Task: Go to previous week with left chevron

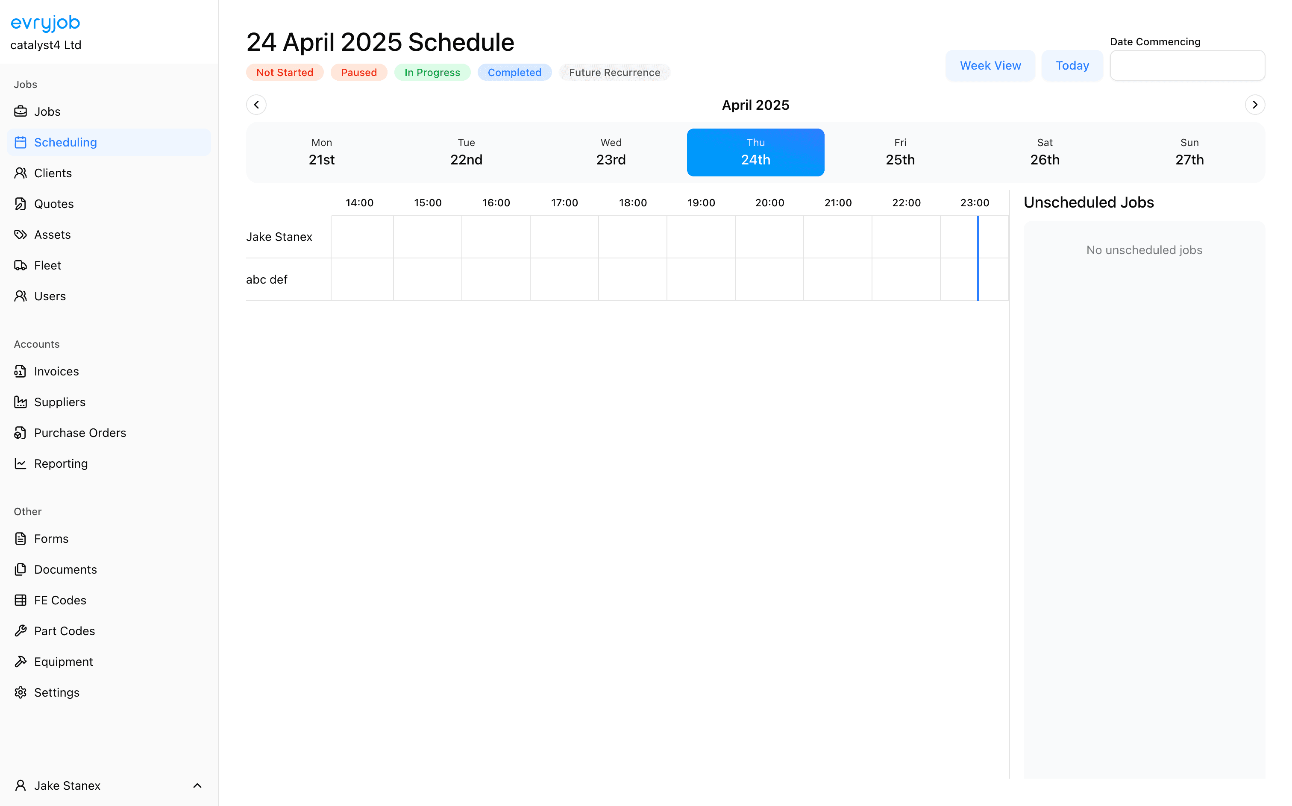Action: tap(256, 105)
